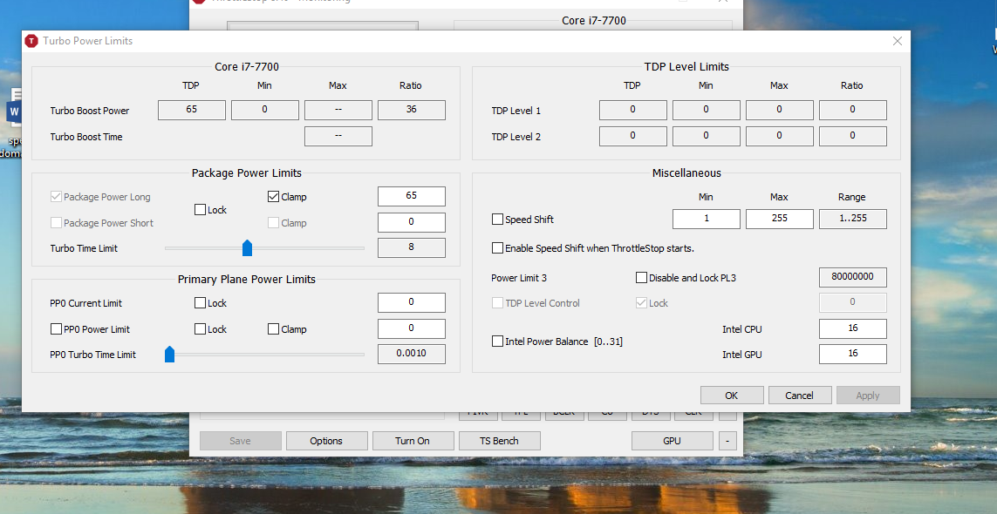Tick the PP0 Power Limit Clamp checkbox
This screenshot has width=997, height=514.
[x=273, y=329]
